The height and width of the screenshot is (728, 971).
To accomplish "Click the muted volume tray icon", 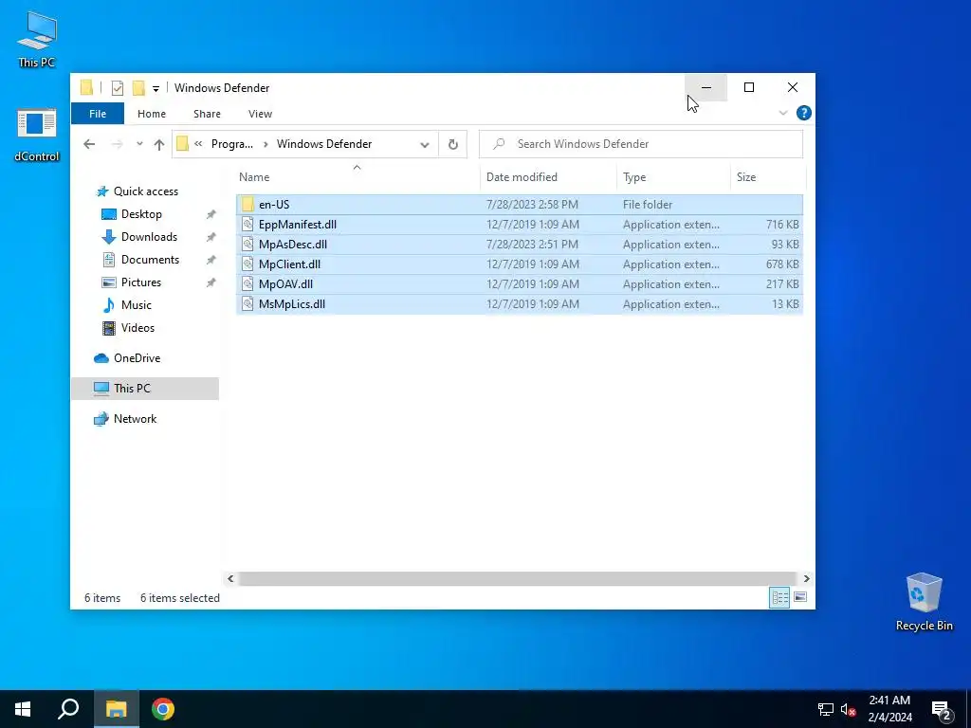I will (848, 709).
